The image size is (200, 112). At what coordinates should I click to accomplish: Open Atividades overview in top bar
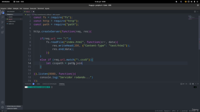click(x=6, y=2)
